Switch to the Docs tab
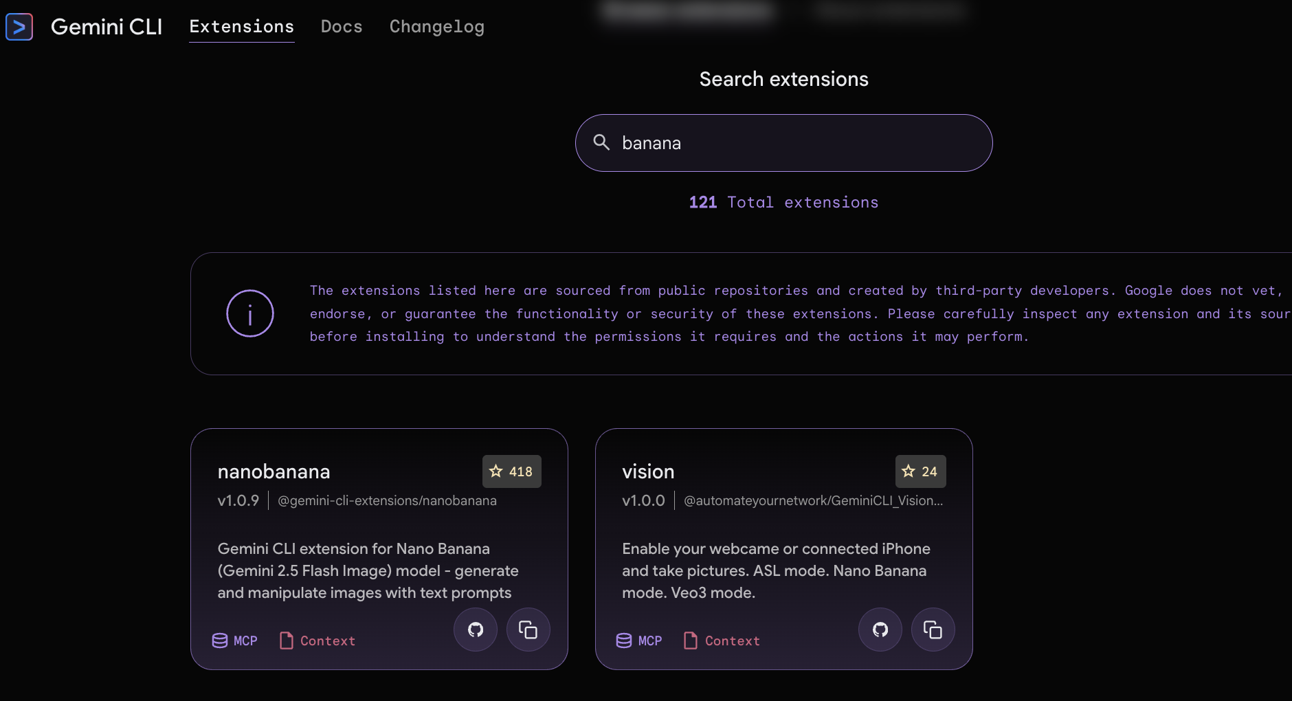 click(342, 27)
